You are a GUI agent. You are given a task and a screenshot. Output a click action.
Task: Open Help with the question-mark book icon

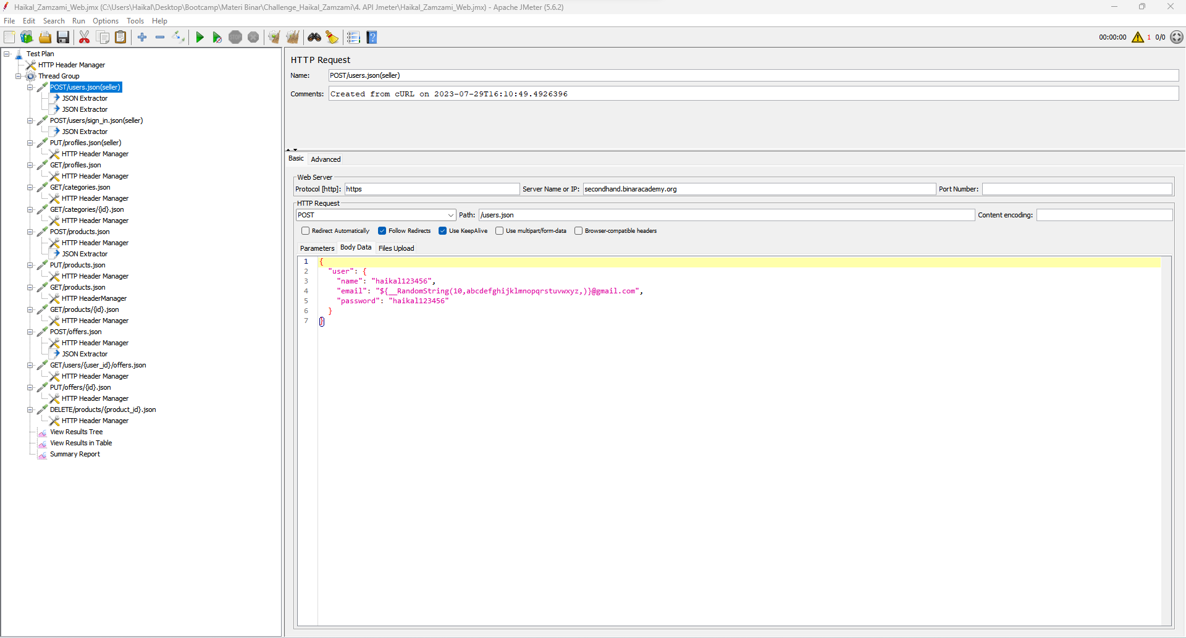(372, 38)
